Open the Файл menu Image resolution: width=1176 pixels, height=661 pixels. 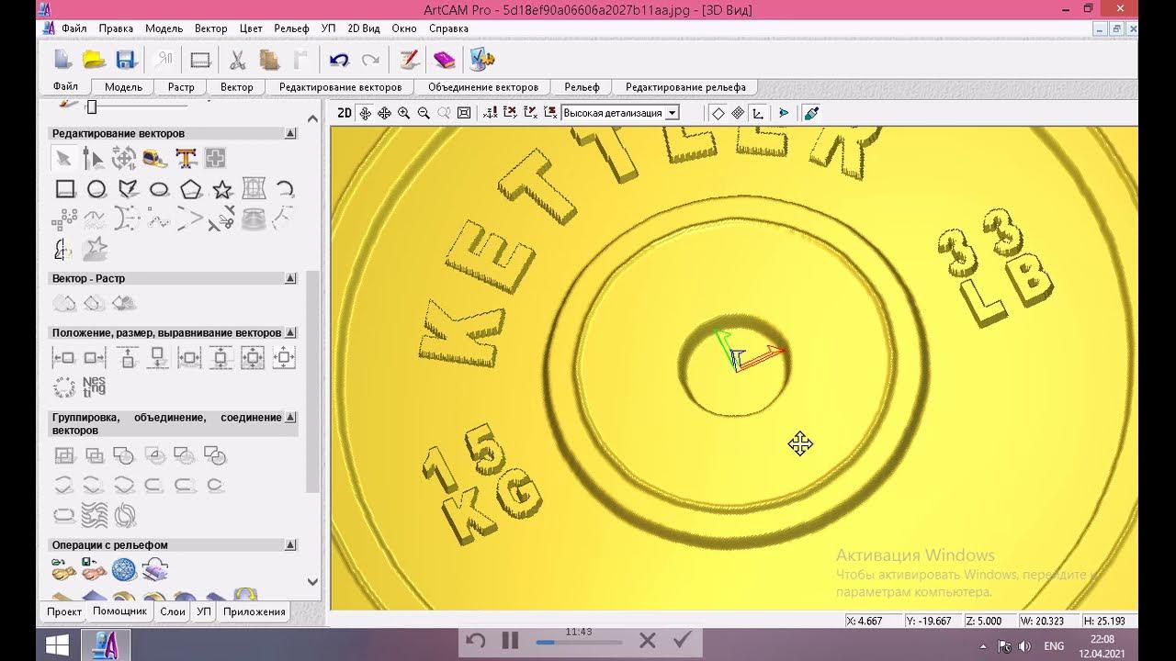click(x=73, y=28)
